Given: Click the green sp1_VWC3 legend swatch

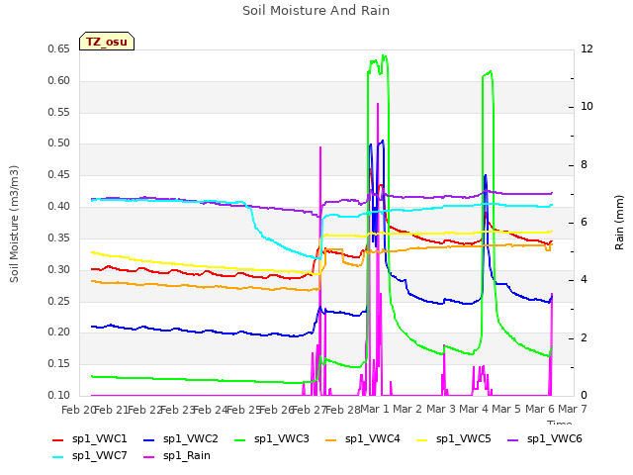Looking at the screenshot, I should click(239, 440).
